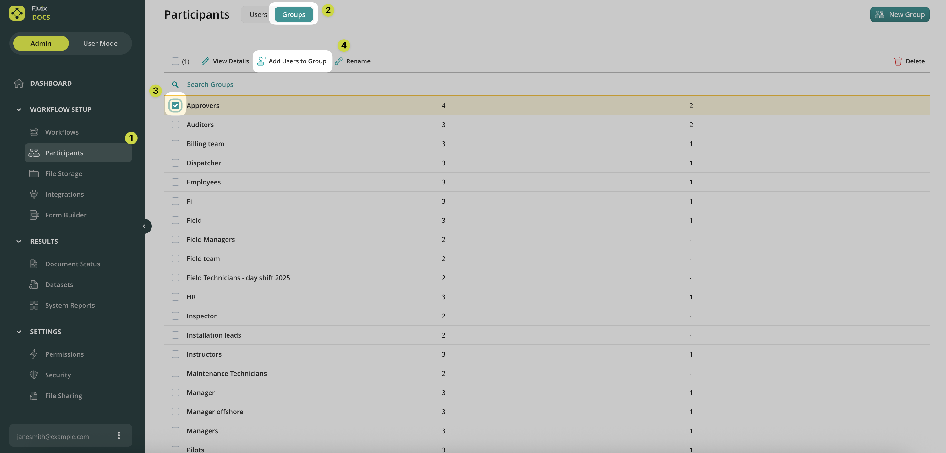This screenshot has width=946, height=453.
Task: Open the Dashboard home icon
Action: click(19, 83)
